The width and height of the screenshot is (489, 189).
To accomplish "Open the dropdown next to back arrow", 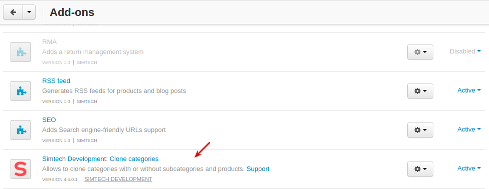I will [x=29, y=12].
